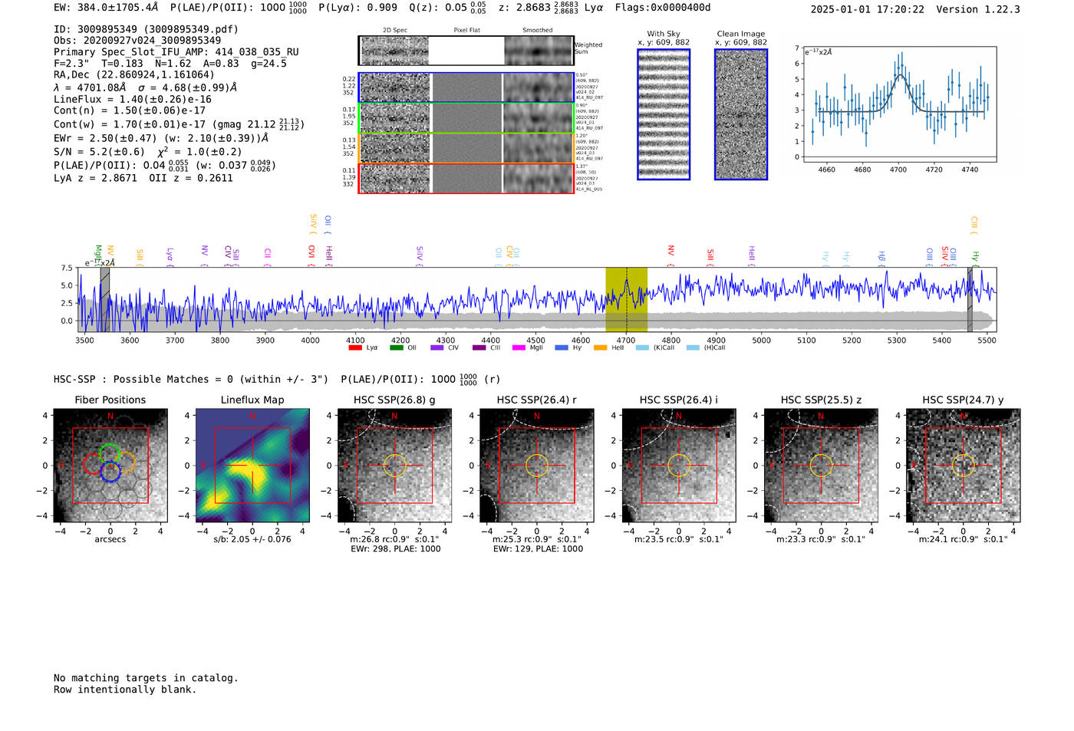Click the 'LyA z = 2.8671' line
The width and height of the screenshot is (1074, 731).
pyautogui.click(x=143, y=178)
